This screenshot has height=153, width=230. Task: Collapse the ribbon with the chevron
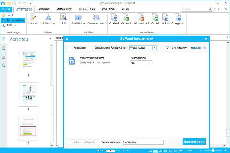pos(226,9)
